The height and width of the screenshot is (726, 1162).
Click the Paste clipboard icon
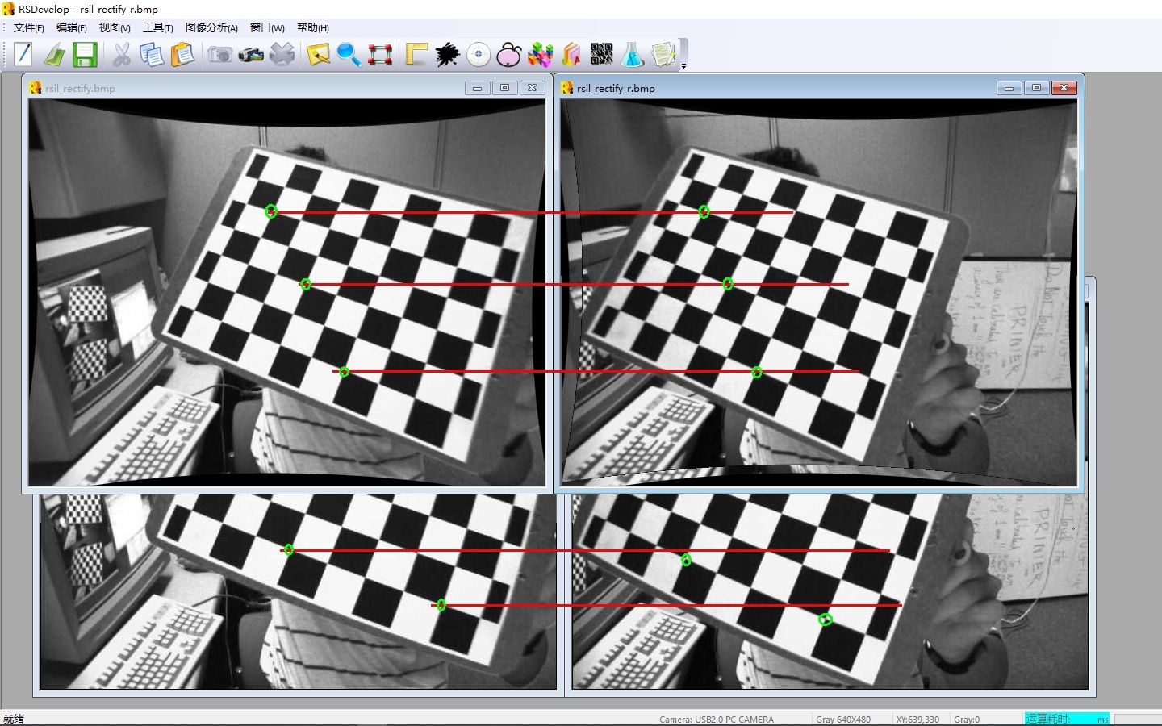coord(183,54)
